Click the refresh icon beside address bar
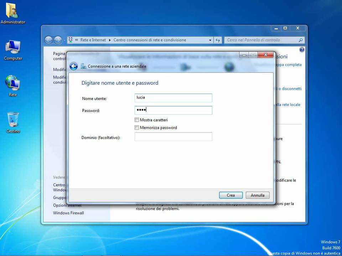The height and width of the screenshot is (256, 342). (218, 40)
